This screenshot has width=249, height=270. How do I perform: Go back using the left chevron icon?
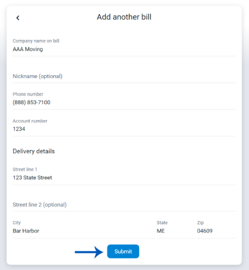[x=18, y=18]
